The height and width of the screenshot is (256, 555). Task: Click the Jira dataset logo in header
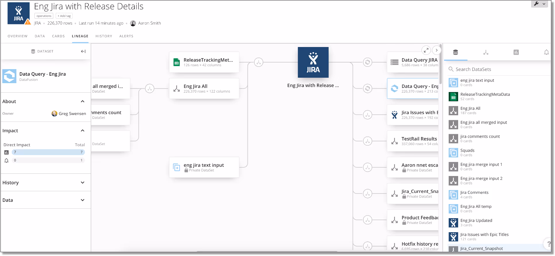click(18, 13)
